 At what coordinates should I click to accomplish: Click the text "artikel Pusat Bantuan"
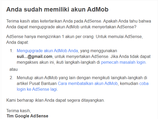[37, 84]
